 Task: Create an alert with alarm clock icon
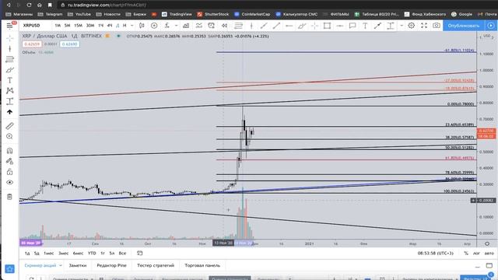(x=211, y=26)
